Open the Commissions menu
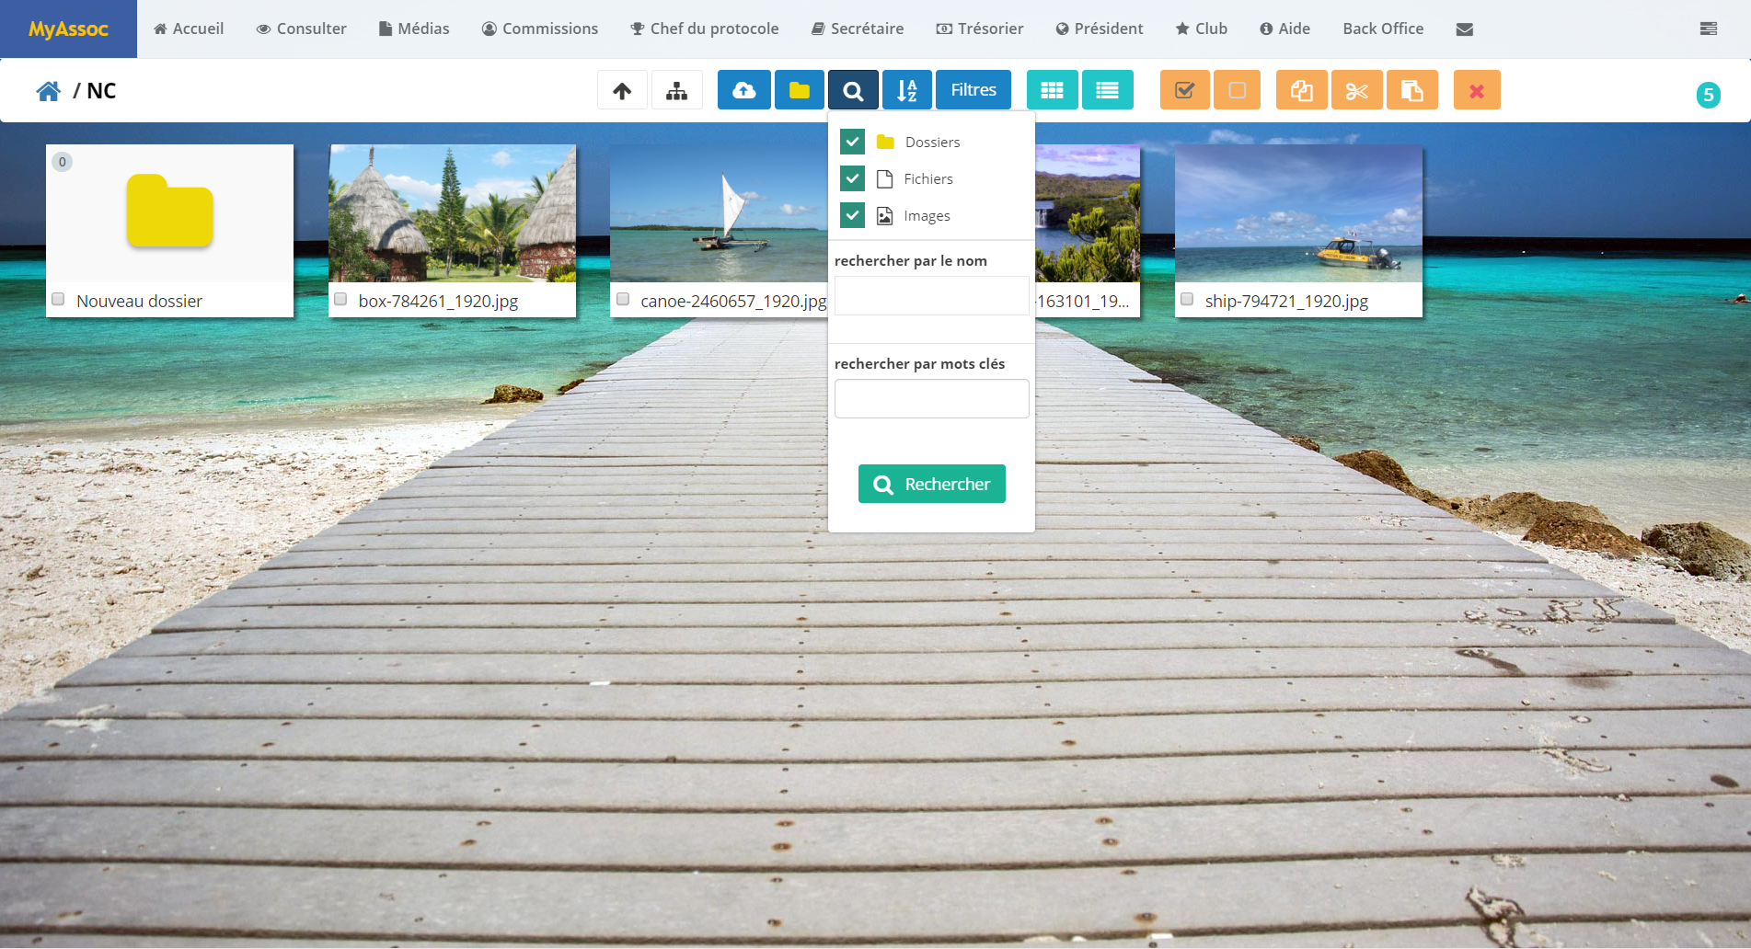1751x949 pixels. click(540, 29)
